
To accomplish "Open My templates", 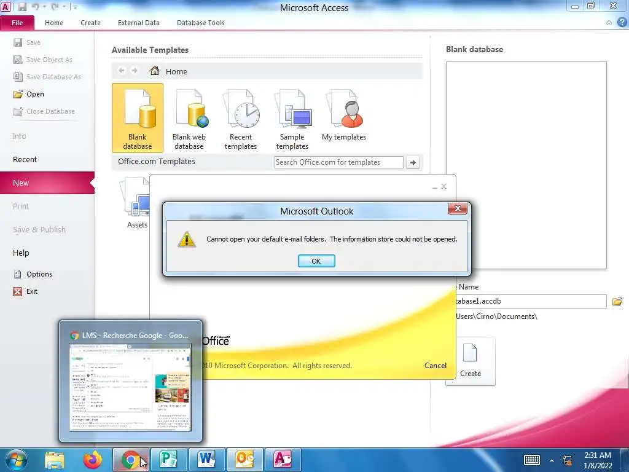I will [x=344, y=116].
